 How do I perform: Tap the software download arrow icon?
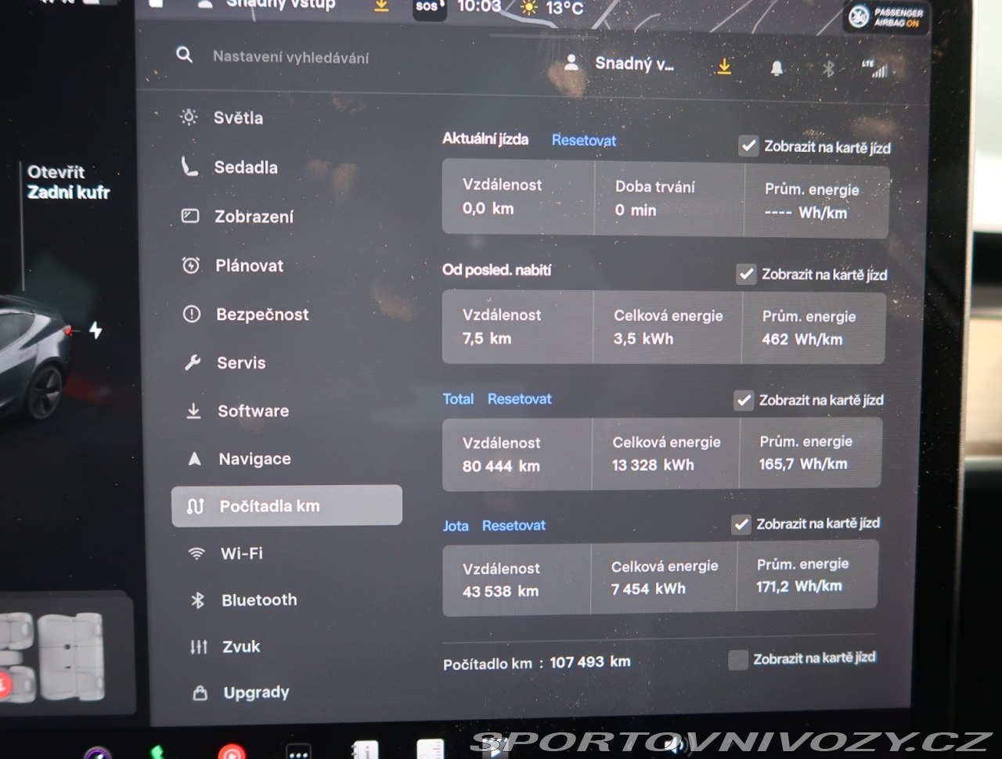click(725, 67)
